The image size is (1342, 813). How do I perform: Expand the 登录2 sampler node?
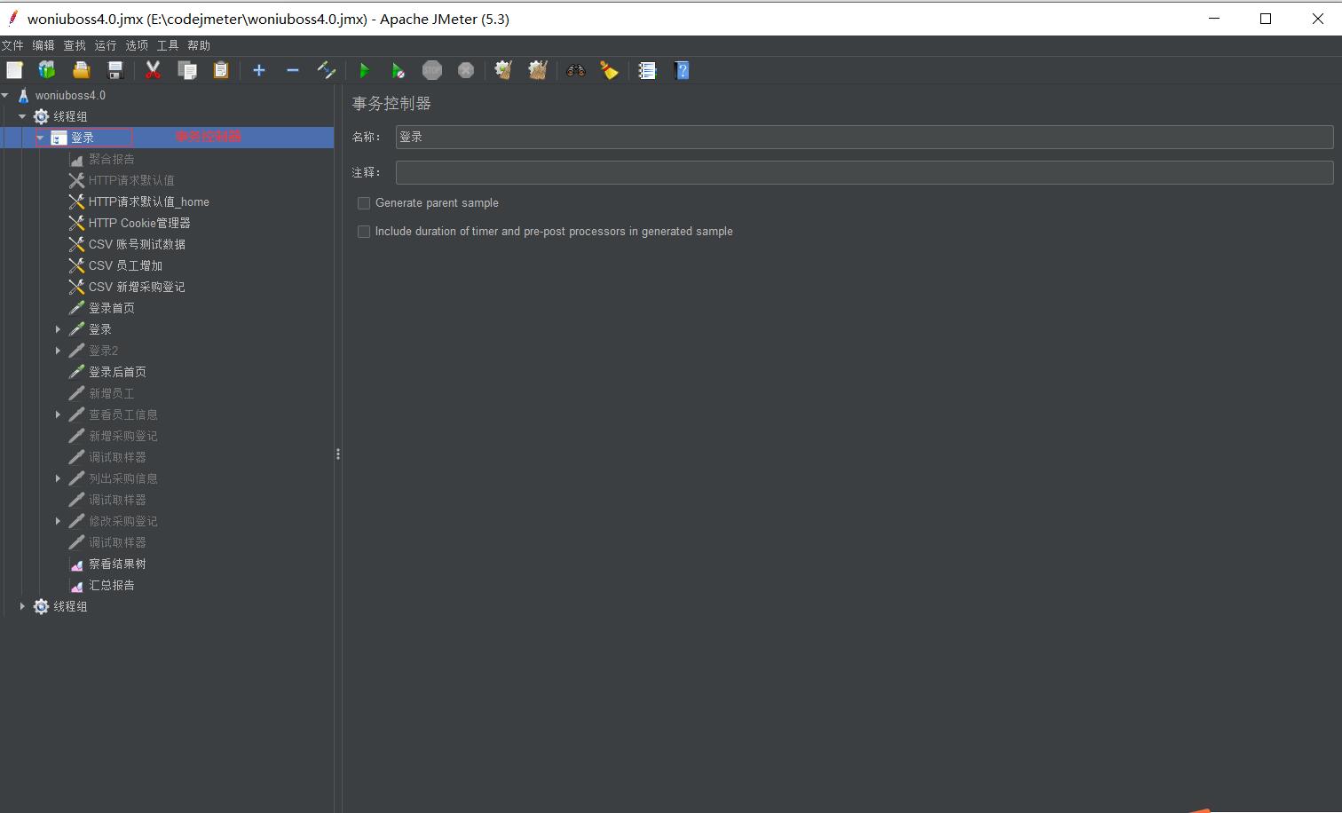pyautogui.click(x=59, y=351)
